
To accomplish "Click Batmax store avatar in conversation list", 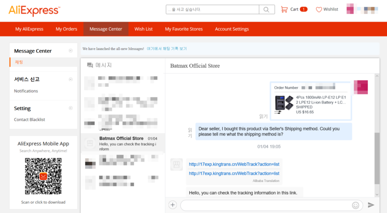I will [x=90, y=143].
